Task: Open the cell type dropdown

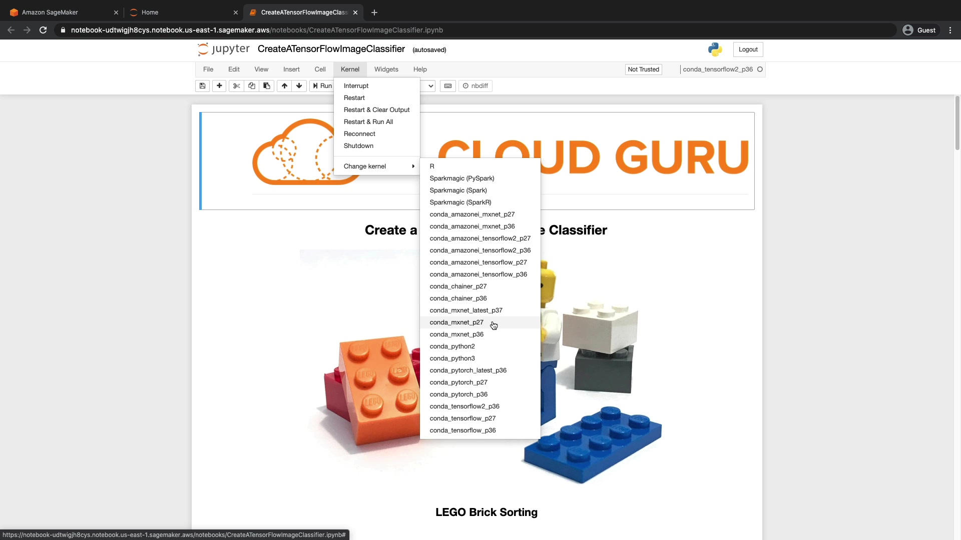Action: (x=429, y=86)
